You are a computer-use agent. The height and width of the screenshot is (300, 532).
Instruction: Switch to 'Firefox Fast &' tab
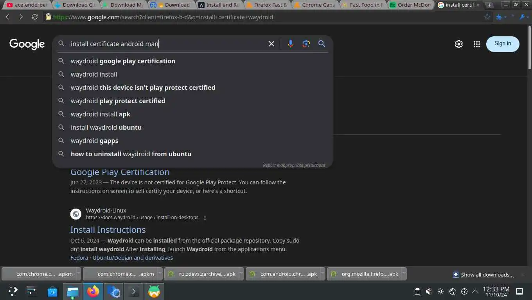[x=266, y=5]
